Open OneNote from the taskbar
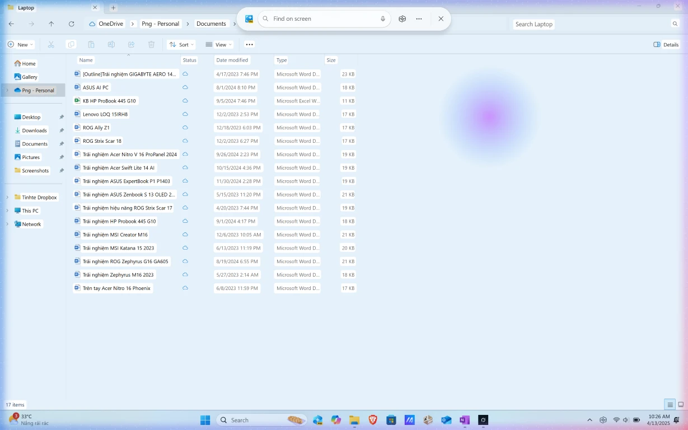 point(465,420)
